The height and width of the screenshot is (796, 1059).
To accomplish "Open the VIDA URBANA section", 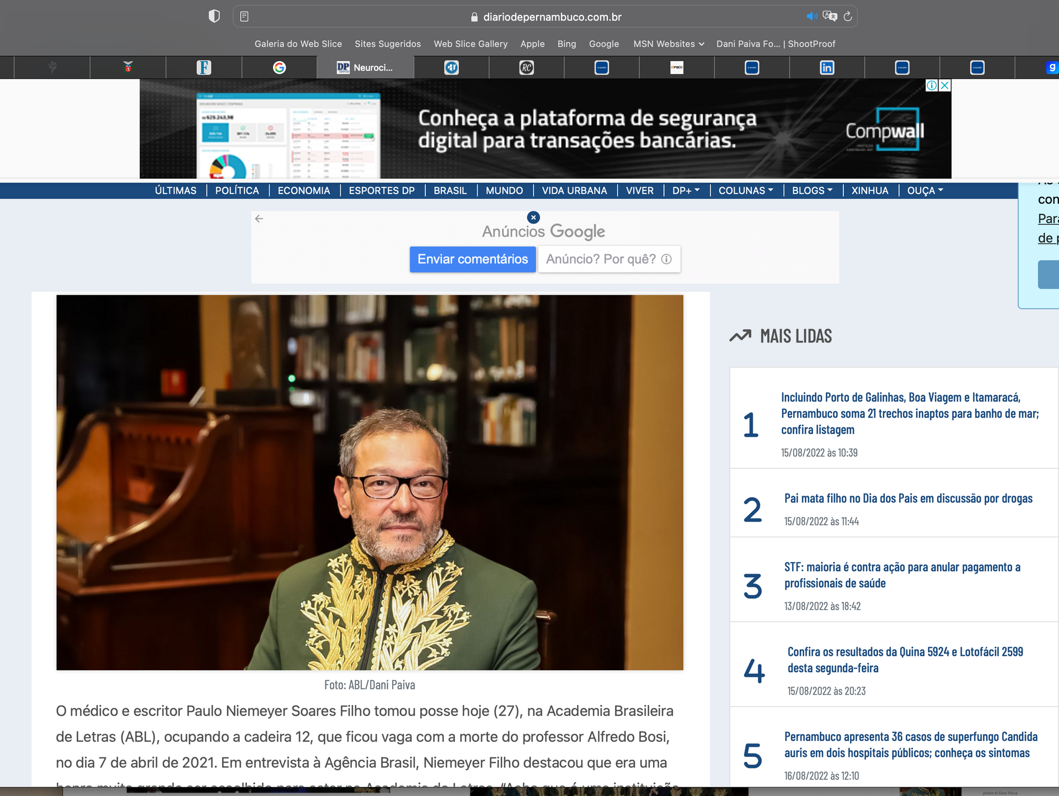I will pyautogui.click(x=574, y=190).
